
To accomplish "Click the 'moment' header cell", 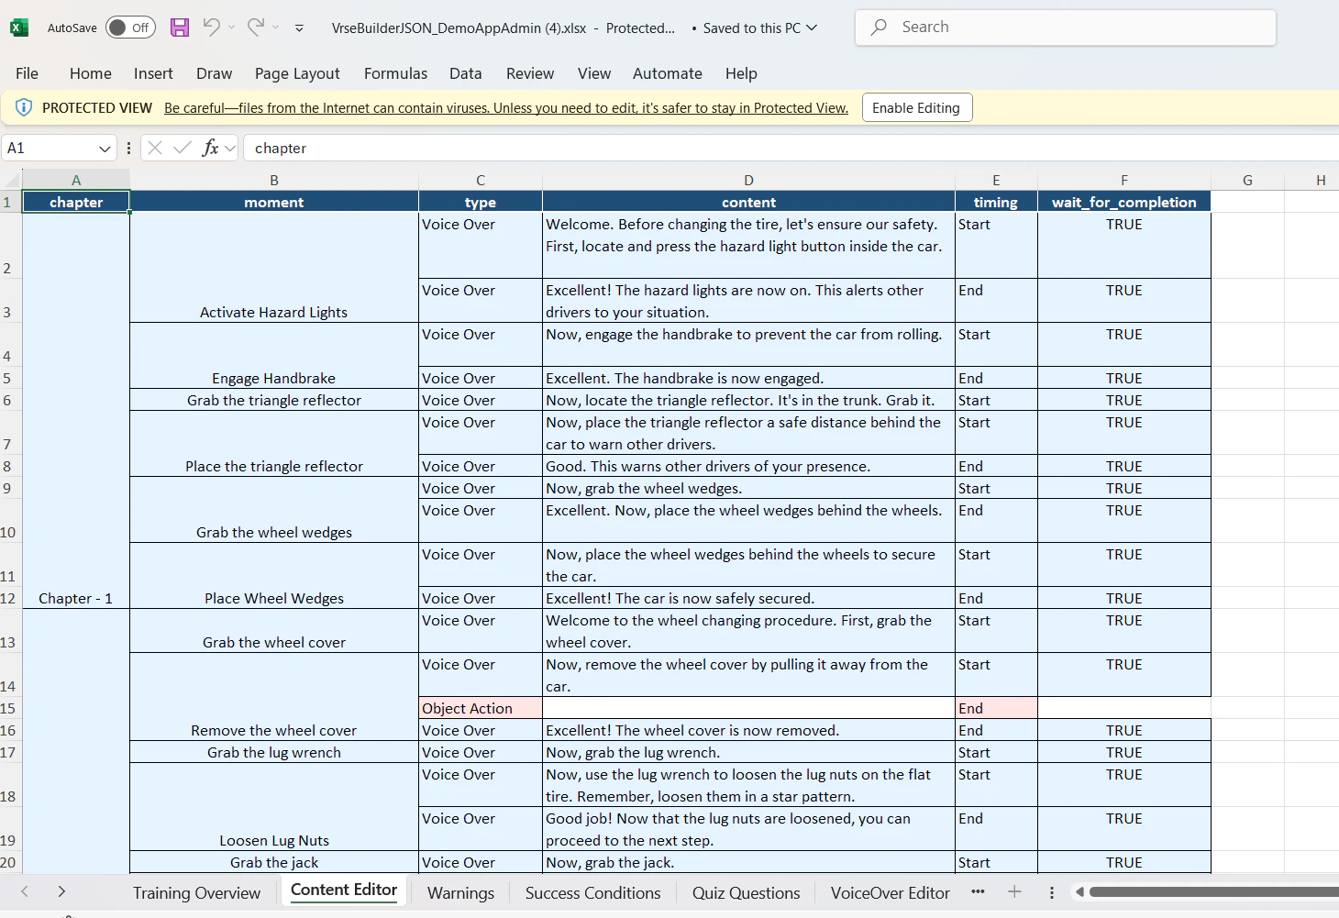I will click(x=274, y=202).
